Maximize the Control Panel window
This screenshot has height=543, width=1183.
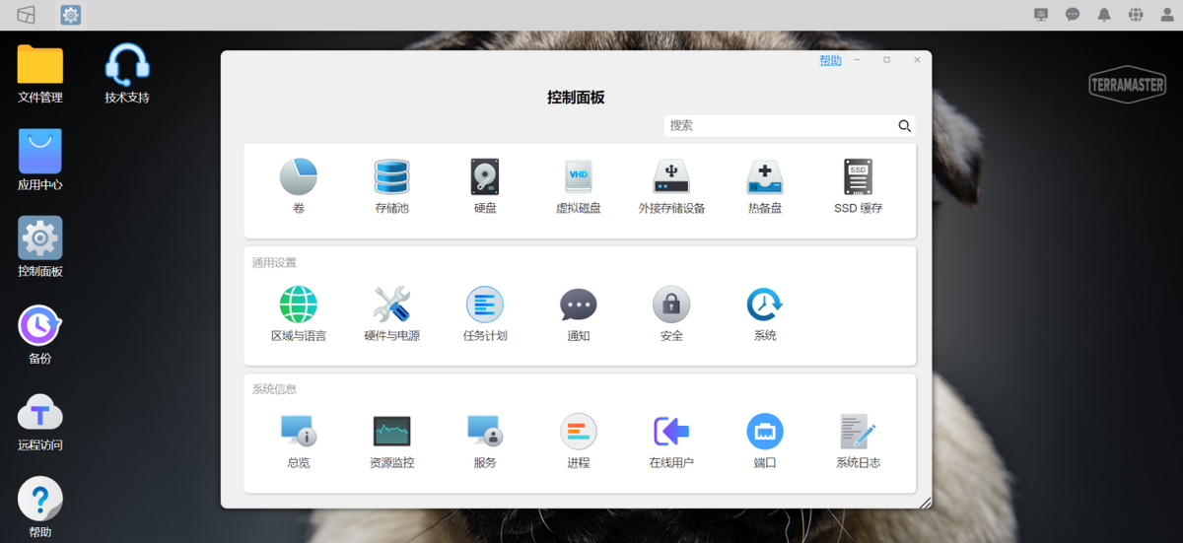tap(887, 60)
